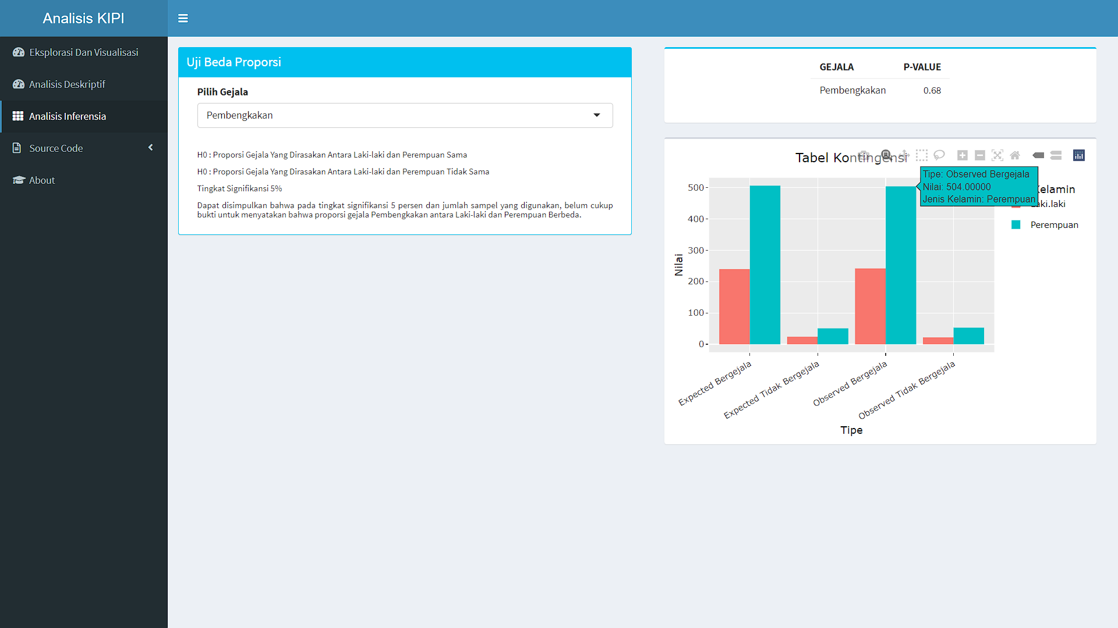Click the Analisis KIPI header logo
1118x628 pixels.
coord(83,19)
